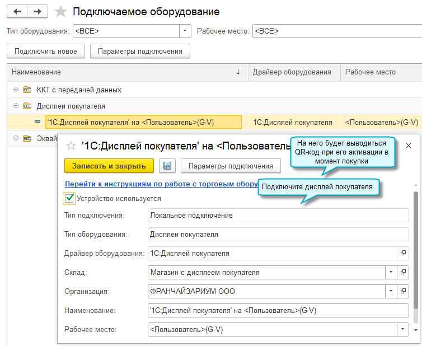Open the Рабочее место dropdown in dialog

tap(402, 330)
